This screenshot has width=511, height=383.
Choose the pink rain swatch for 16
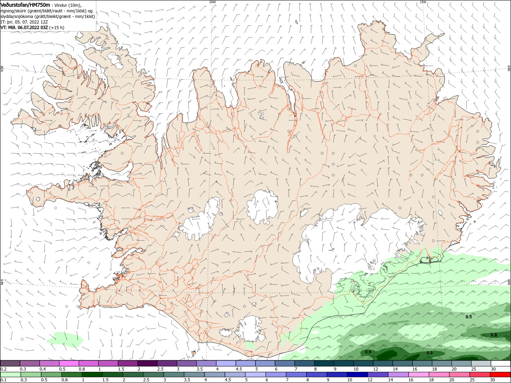click(x=418, y=375)
